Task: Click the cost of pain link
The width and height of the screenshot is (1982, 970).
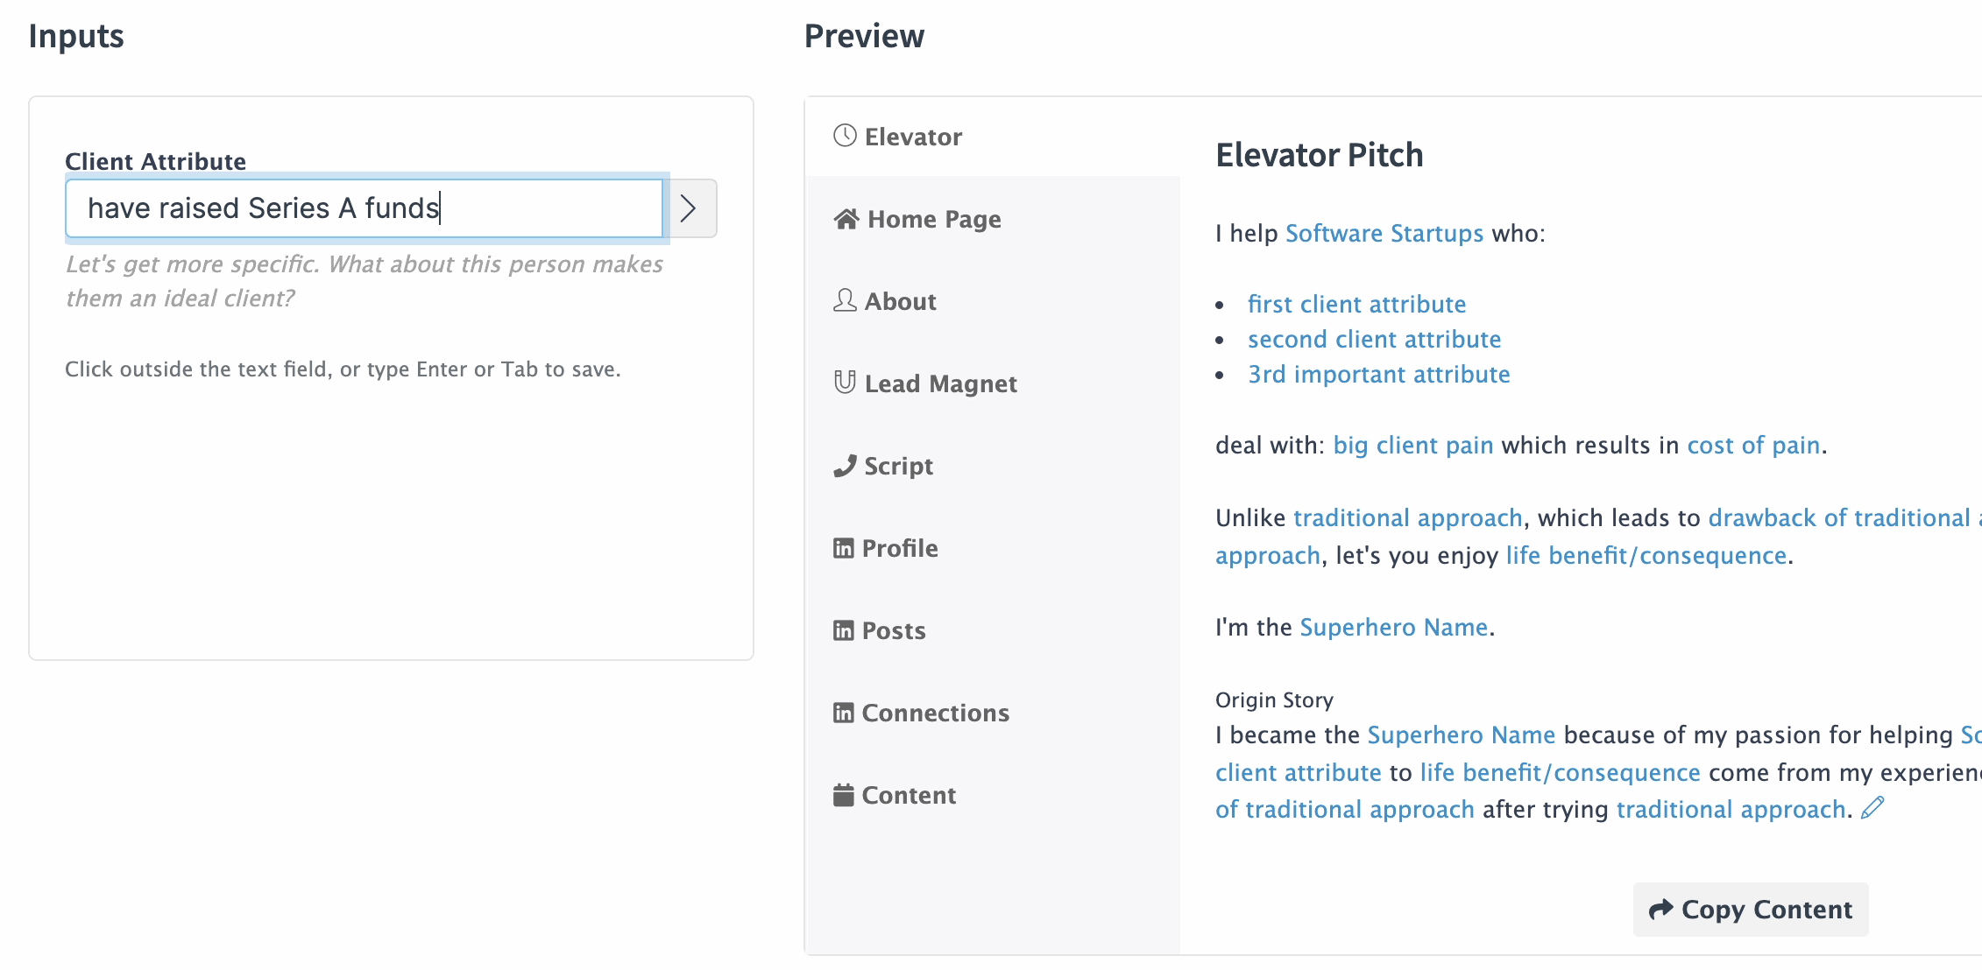Action: point(1753,446)
